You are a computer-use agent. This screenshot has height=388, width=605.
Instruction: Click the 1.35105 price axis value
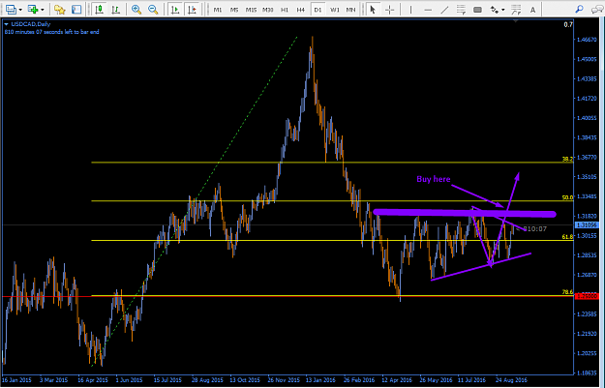(x=587, y=177)
